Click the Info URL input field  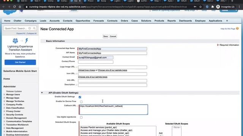112,80
